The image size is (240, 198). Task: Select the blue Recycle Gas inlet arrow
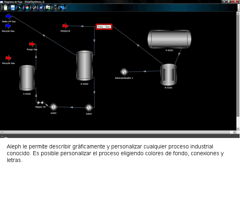[x=8, y=26]
